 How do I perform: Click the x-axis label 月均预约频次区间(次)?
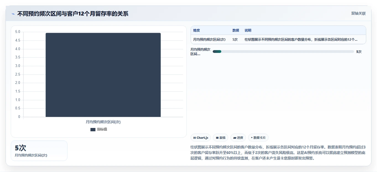[x=103, y=122]
